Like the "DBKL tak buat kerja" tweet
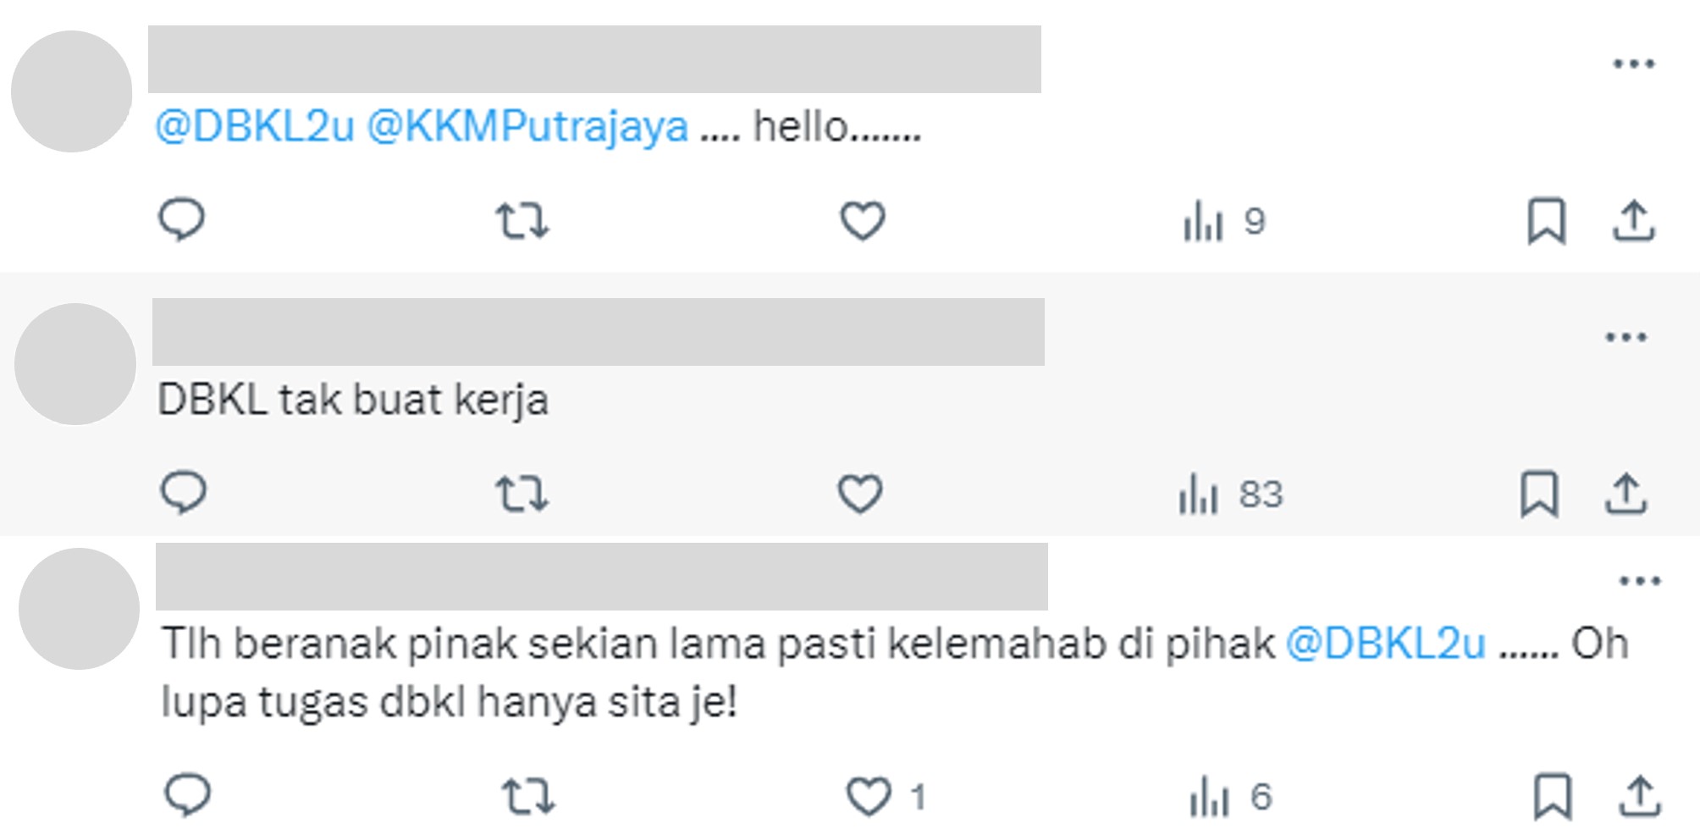 (x=860, y=494)
